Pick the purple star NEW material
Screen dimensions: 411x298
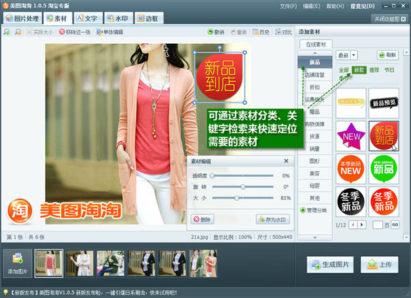(x=351, y=136)
